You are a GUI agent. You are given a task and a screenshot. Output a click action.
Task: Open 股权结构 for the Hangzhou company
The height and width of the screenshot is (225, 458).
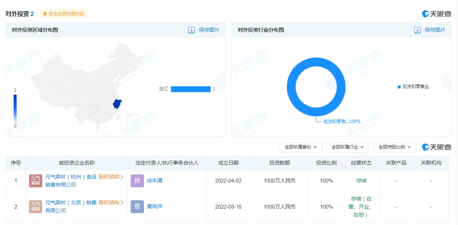click(x=111, y=177)
